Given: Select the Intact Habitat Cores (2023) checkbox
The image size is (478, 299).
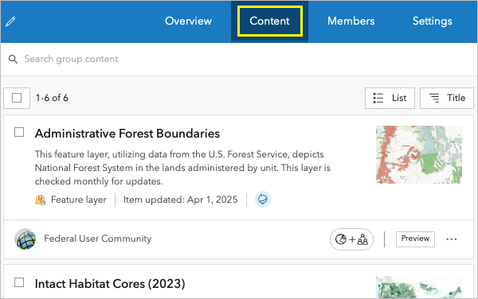Looking at the screenshot, I should (19, 282).
